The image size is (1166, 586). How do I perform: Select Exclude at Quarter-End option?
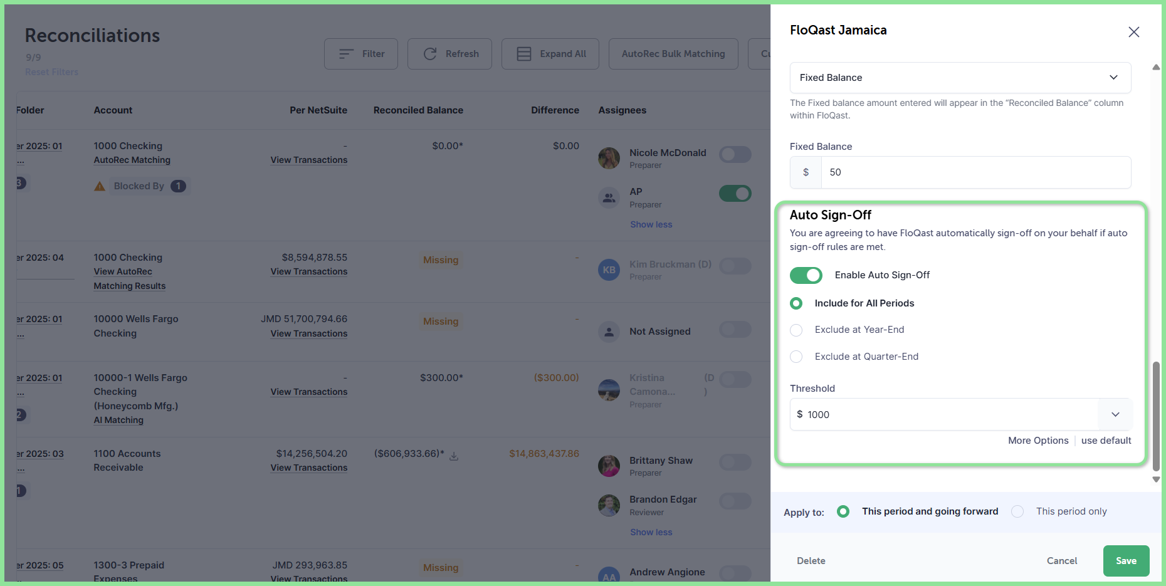tap(796, 357)
